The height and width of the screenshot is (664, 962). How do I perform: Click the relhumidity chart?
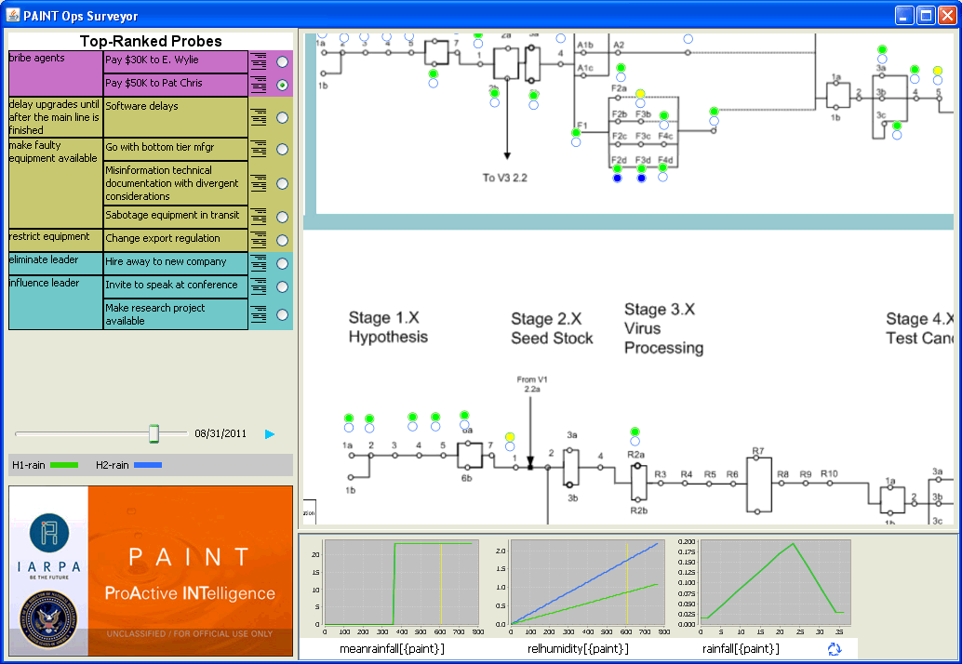click(x=587, y=583)
